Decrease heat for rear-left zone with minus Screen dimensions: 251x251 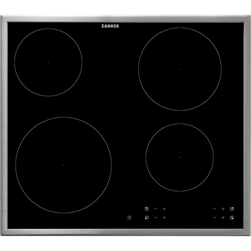click(155, 209)
